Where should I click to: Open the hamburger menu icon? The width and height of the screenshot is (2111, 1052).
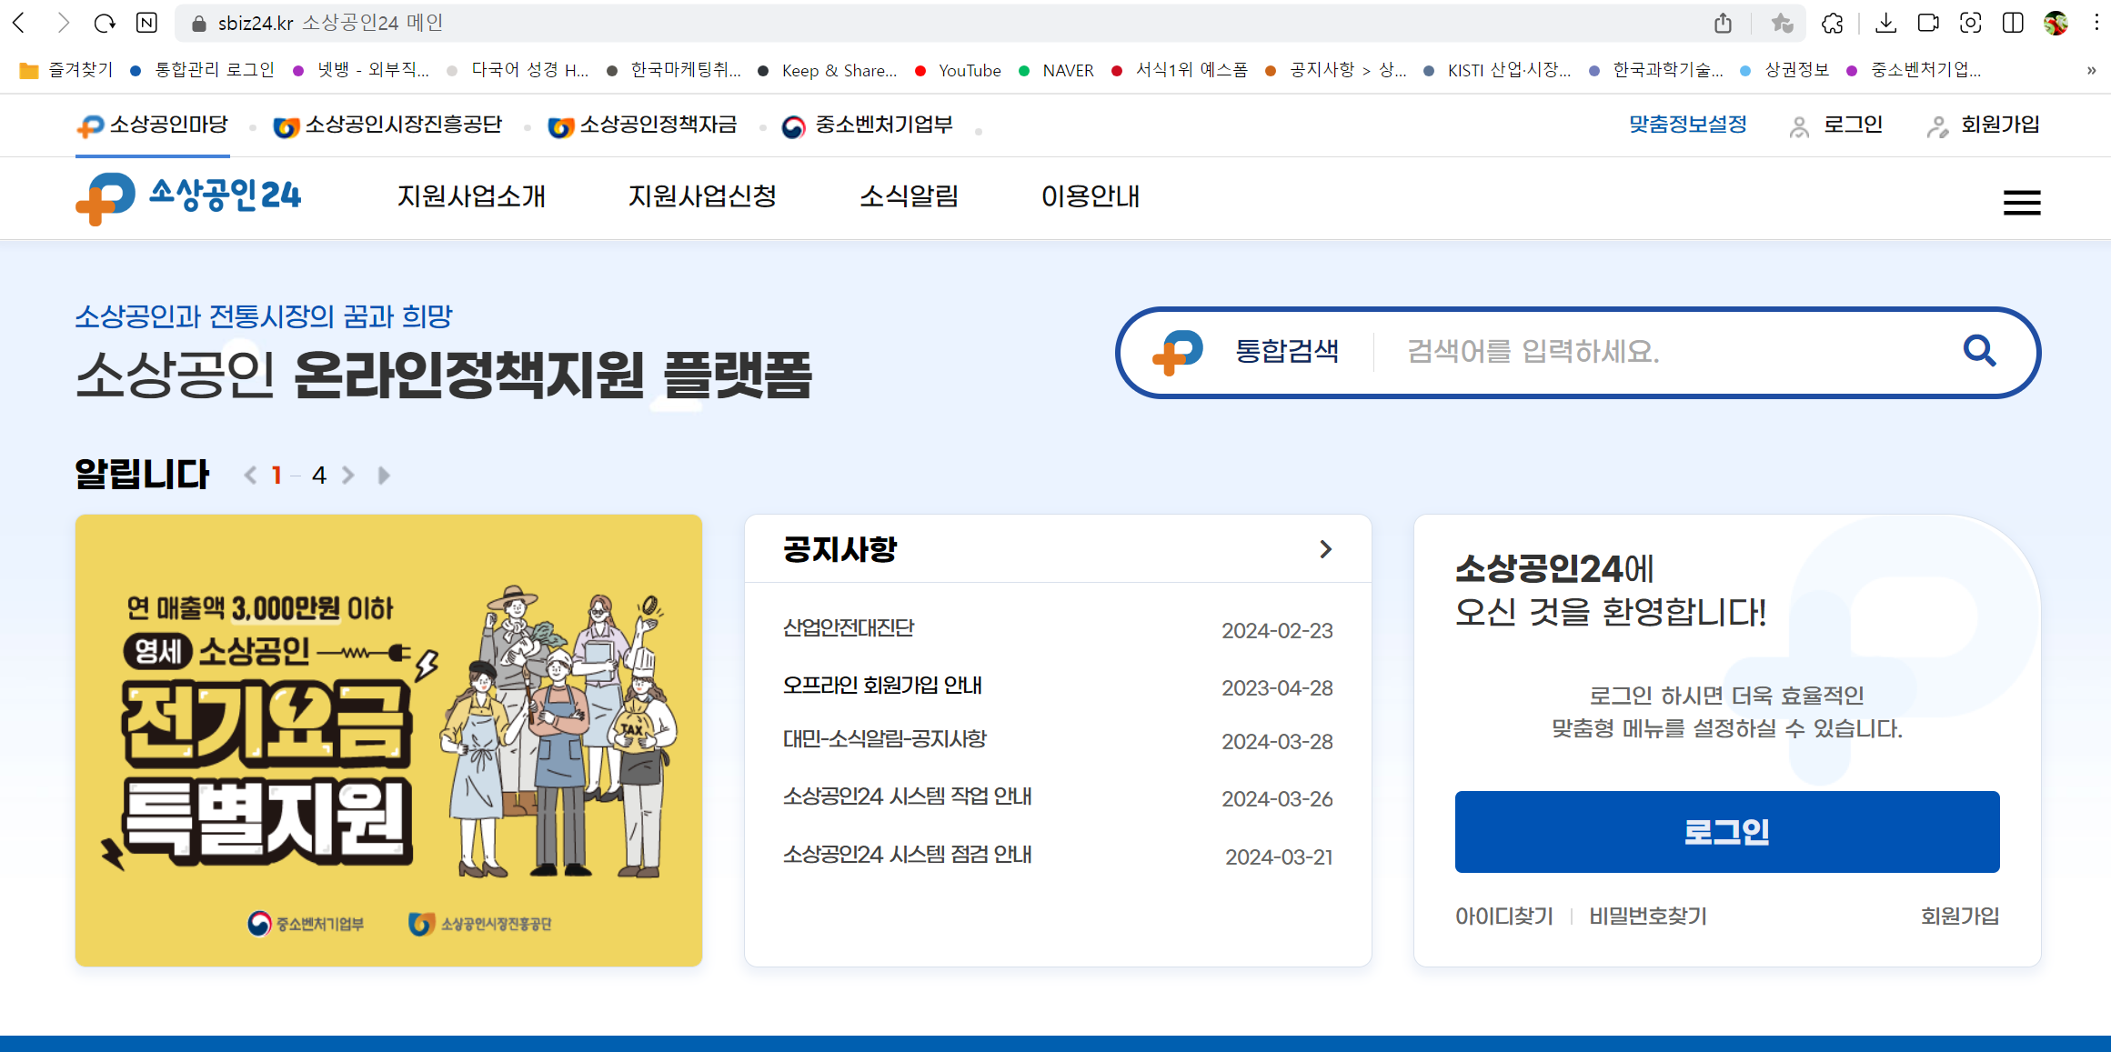point(2021,202)
